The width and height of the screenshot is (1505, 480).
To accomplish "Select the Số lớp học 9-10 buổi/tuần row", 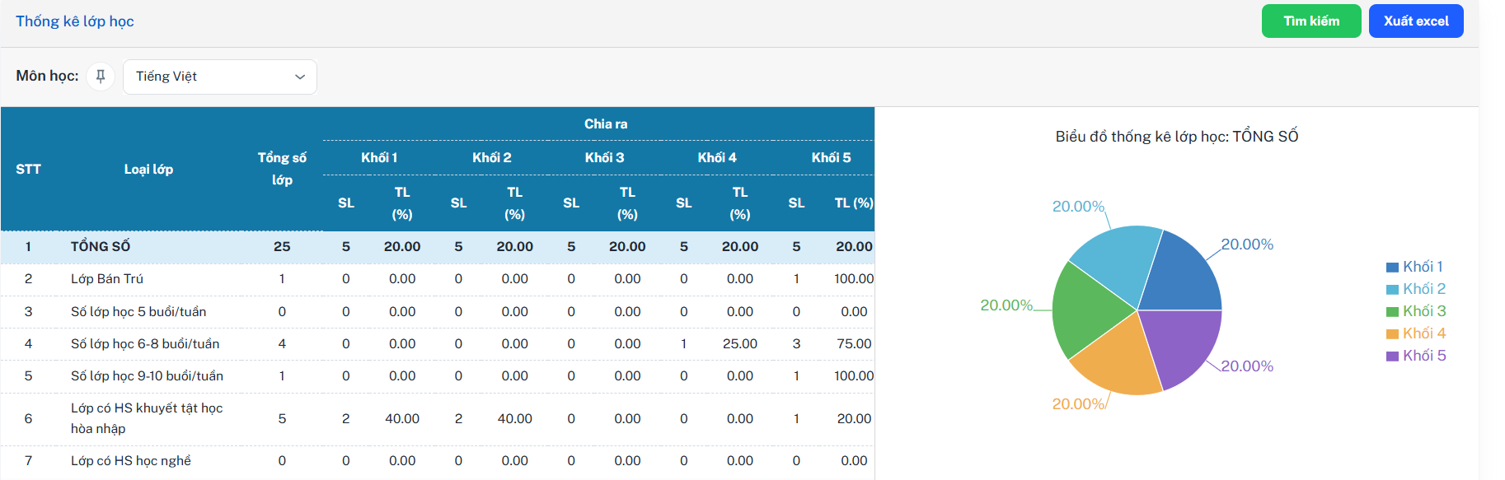I will point(437,376).
